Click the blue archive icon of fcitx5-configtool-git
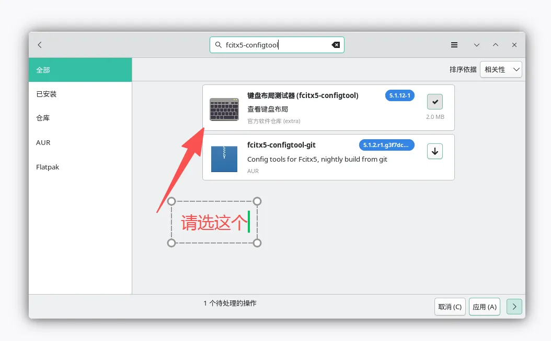The height and width of the screenshot is (341, 551). tap(224, 159)
